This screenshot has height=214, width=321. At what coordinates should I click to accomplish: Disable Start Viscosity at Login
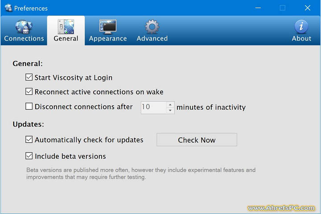(x=29, y=77)
